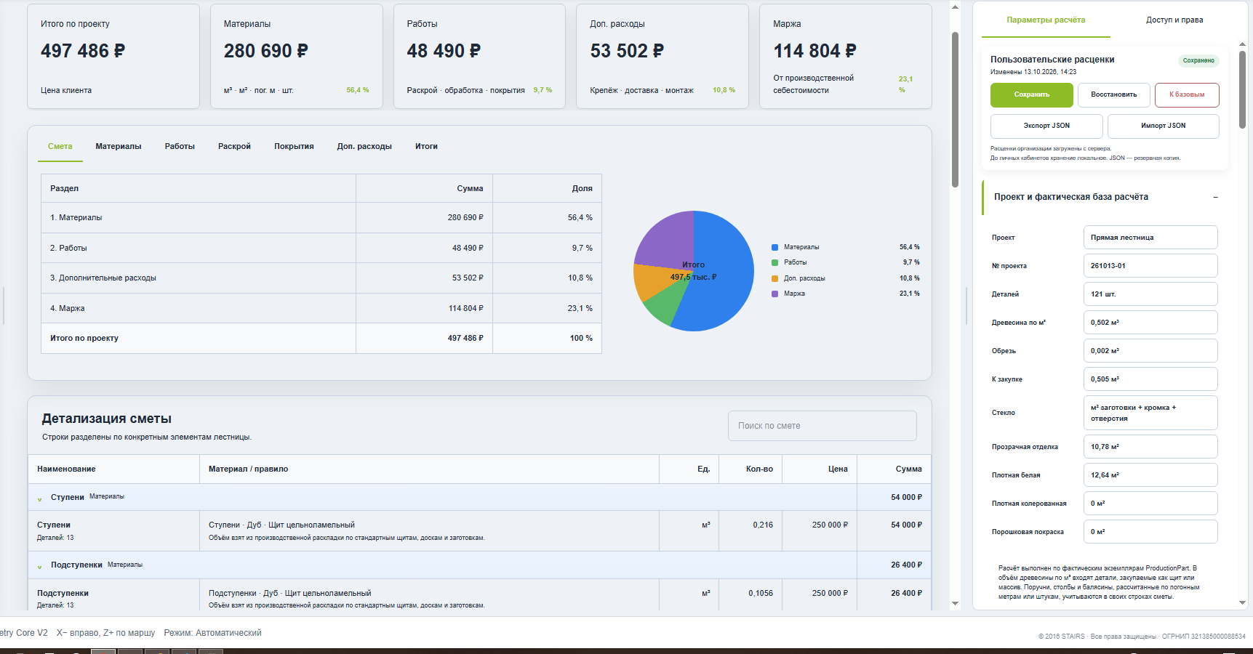Click the 'Режим: Автоматический' status text
Image resolution: width=1253 pixels, height=654 pixels.
tap(212, 634)
